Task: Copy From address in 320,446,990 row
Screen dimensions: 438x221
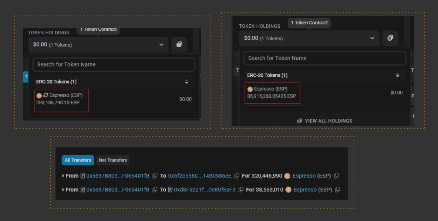Action: [155, 176]
